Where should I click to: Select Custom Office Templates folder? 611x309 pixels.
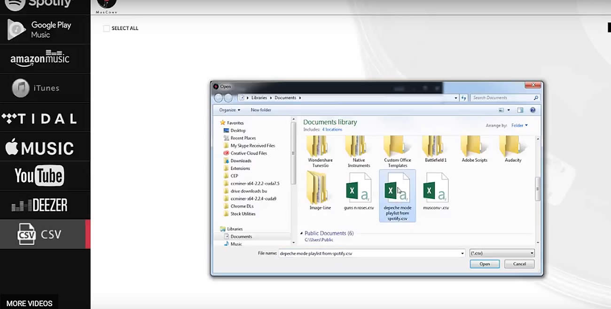(x=398, y=151)
